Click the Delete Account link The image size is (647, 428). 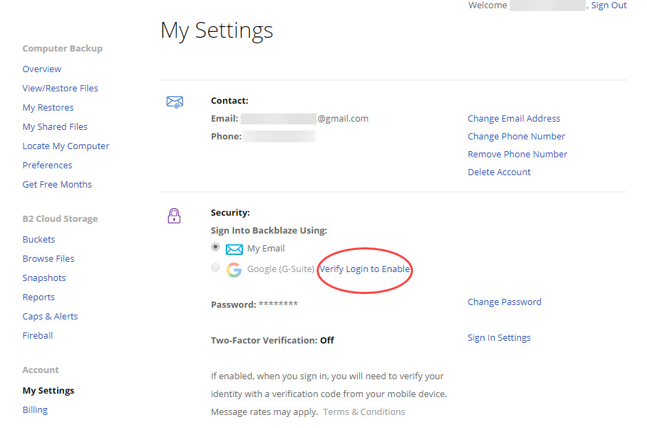tap(499, 172)
